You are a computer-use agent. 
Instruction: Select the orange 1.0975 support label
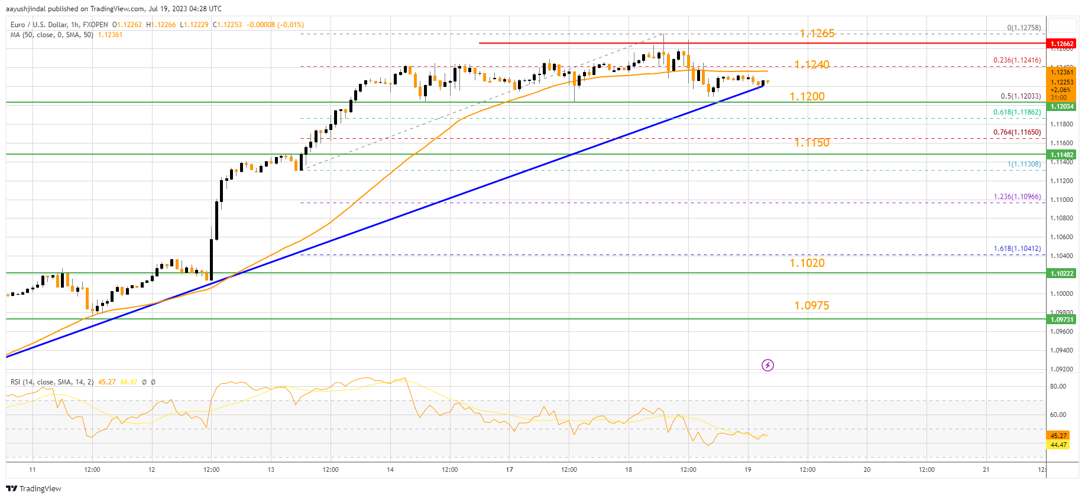812,305
